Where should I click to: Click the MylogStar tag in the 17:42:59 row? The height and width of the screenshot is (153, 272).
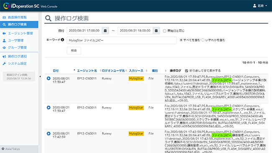(x=136, y=134)
